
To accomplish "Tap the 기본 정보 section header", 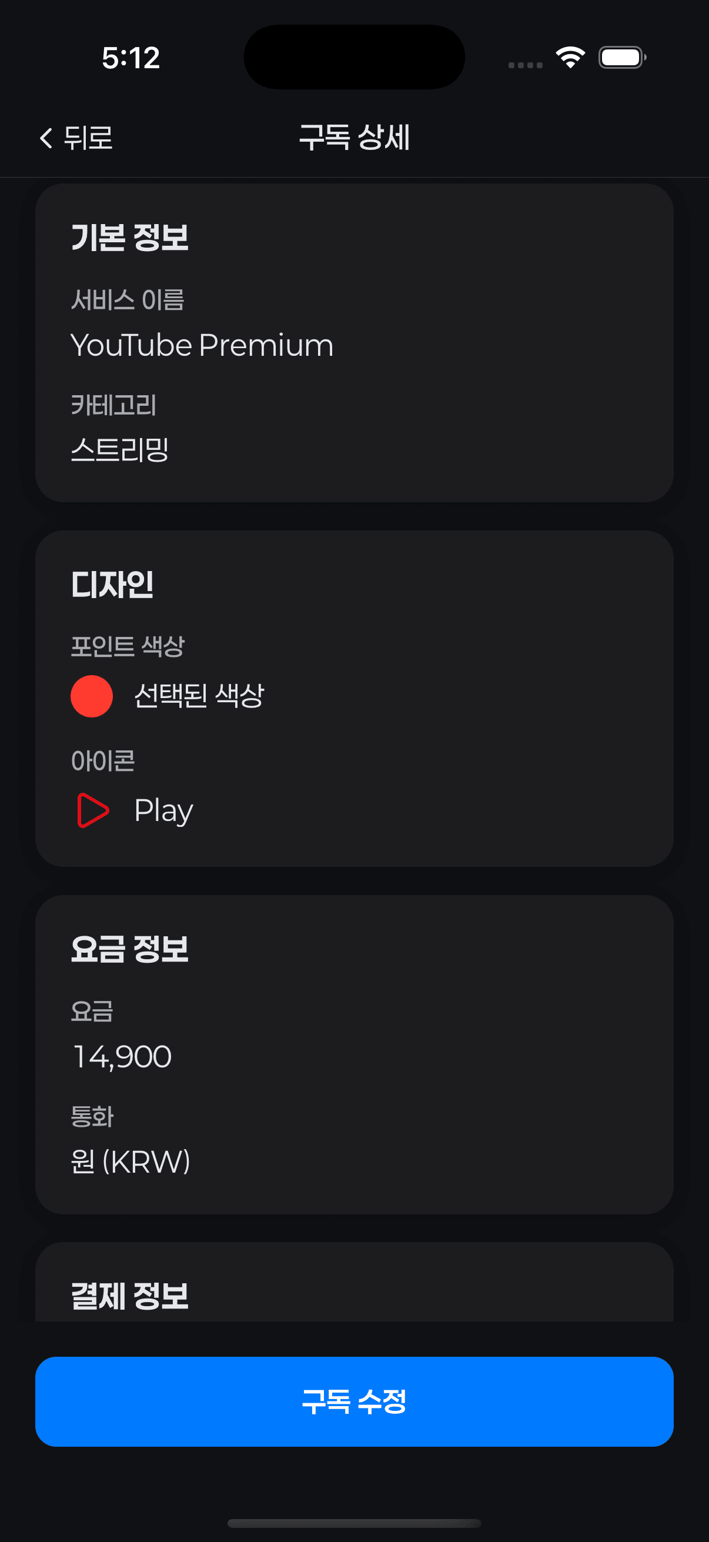I will point(130,237).
